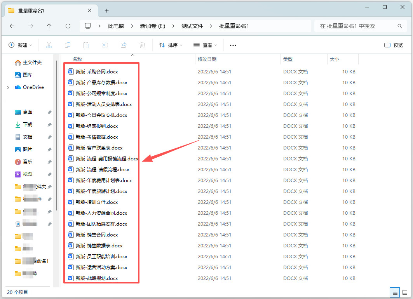The width and height of the screenshot is (413, 299).
Task: Open the more options ellipsis menu
Action: (233, 45)
